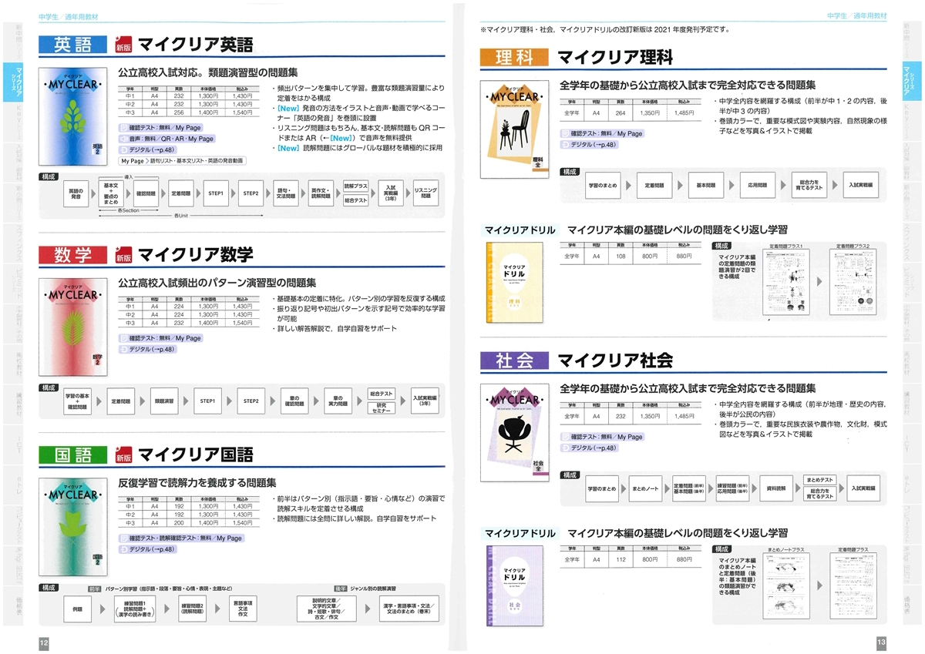Select the 練習問題2 (読解問題) flow box
The height and width of the screenshot is (654, 925).
192,608
